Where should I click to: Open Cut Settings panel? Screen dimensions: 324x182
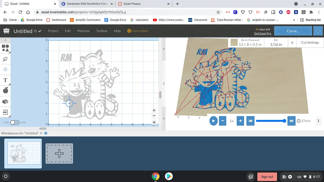(310, 42)
